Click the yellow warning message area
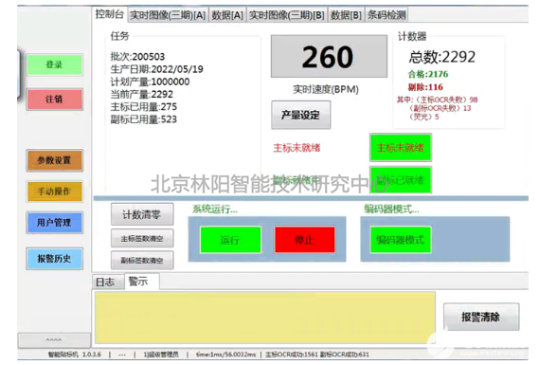Viewport: 539px width, 365px height. (x=265, y=318)
